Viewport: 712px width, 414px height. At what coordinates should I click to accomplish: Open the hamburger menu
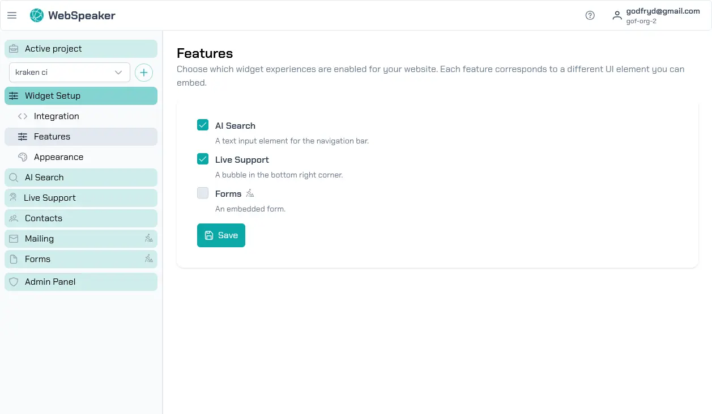(x=12, y=15)
